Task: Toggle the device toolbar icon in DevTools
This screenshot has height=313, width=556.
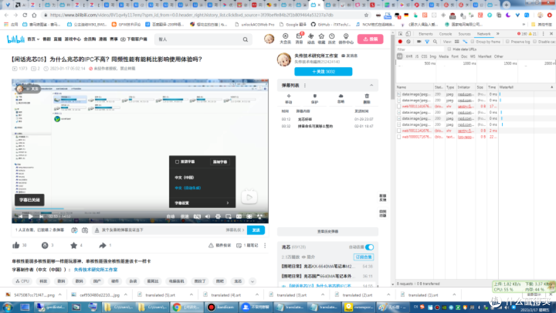Action: coord(408,33)
